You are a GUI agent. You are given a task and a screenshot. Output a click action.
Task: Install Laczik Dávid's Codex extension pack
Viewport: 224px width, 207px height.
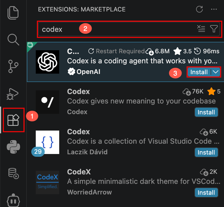pyautogui.click(x=206, y=152)
